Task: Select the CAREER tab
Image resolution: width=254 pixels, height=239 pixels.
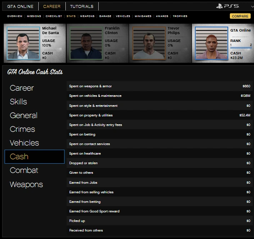Action: pos(52,6)
